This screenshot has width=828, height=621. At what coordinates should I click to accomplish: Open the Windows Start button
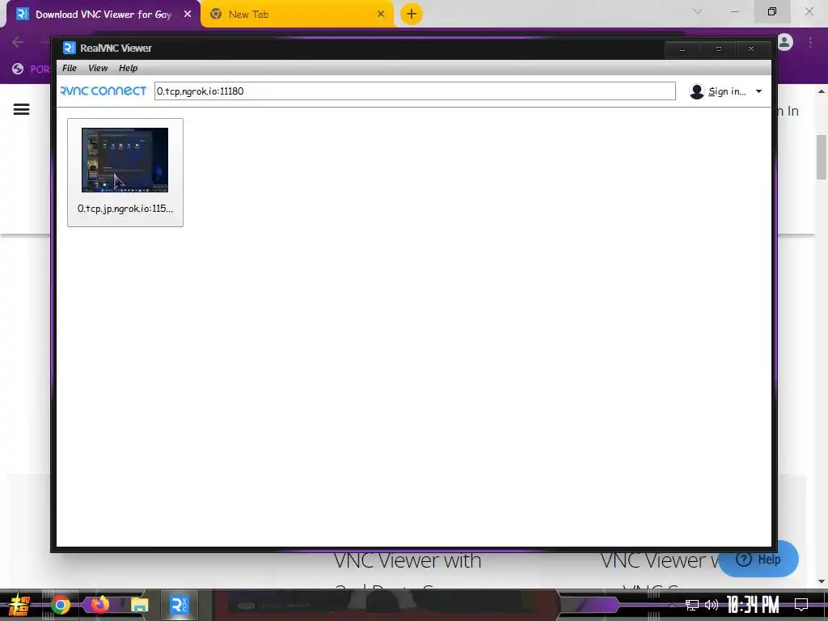19,605
